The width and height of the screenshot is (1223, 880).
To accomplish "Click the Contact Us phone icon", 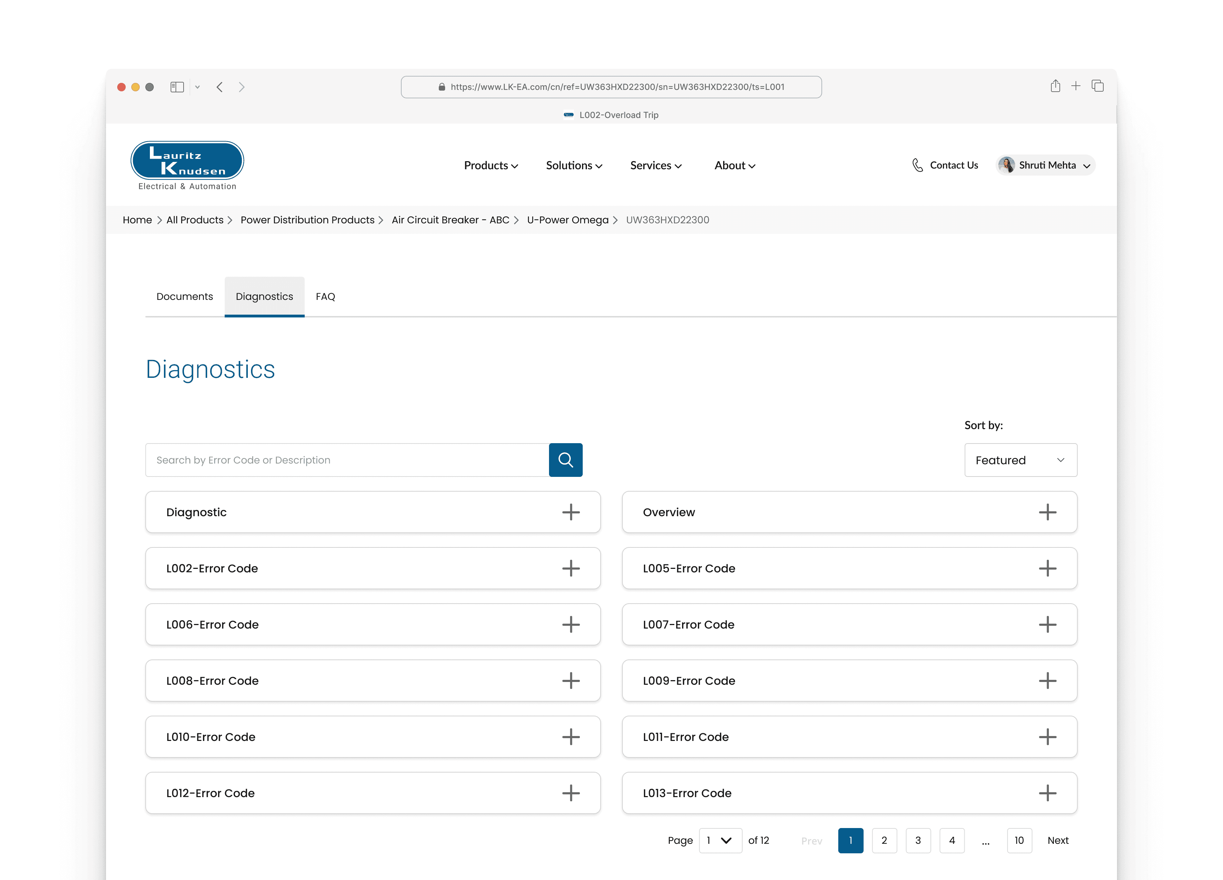I will 917,165.
